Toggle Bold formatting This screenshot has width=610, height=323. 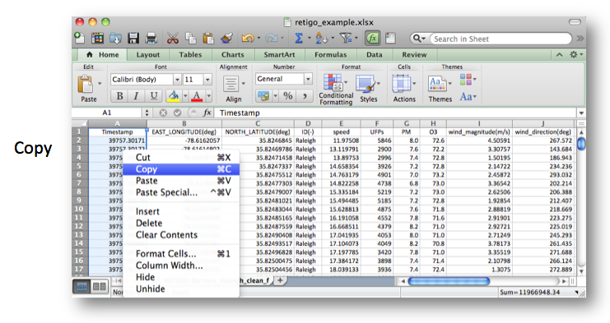point(119,96)
